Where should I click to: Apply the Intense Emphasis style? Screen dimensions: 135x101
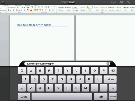118,9
